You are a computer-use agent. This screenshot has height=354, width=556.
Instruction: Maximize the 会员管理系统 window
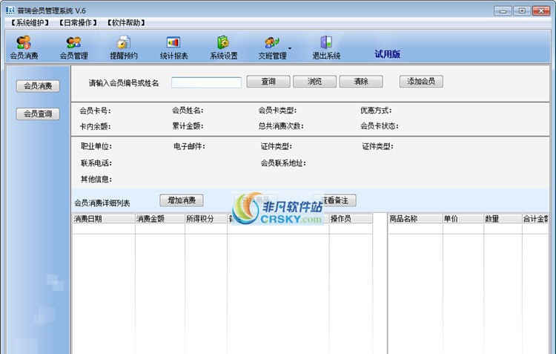[x=522, y=10]
